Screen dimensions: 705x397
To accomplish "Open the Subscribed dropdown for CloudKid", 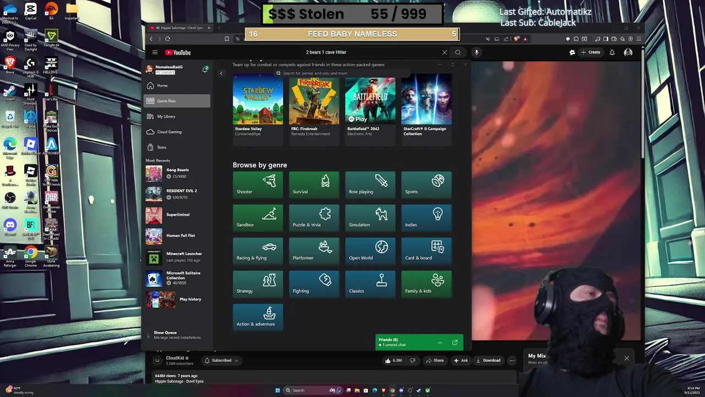I will click(221, 361).
